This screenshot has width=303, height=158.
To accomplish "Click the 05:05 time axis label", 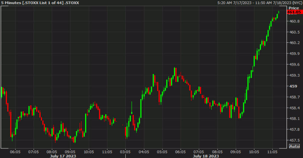I will pyautogui.click(x=162, y=152).
